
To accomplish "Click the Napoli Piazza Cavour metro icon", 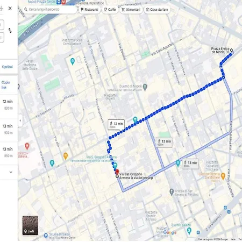I will click(63, 2).
